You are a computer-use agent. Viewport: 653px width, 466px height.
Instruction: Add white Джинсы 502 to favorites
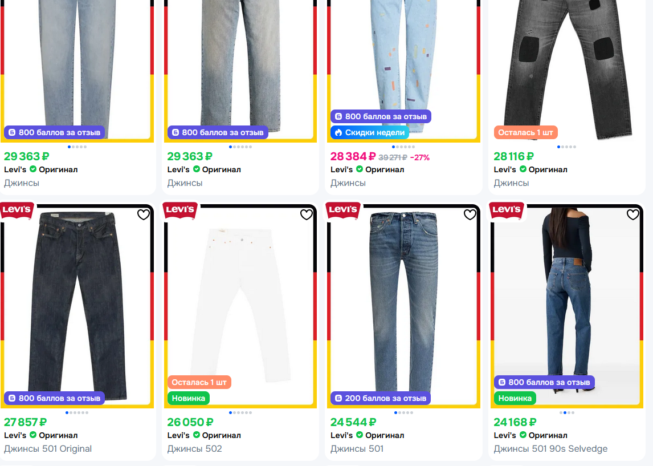pyautogui.click(x=307, y=214)
